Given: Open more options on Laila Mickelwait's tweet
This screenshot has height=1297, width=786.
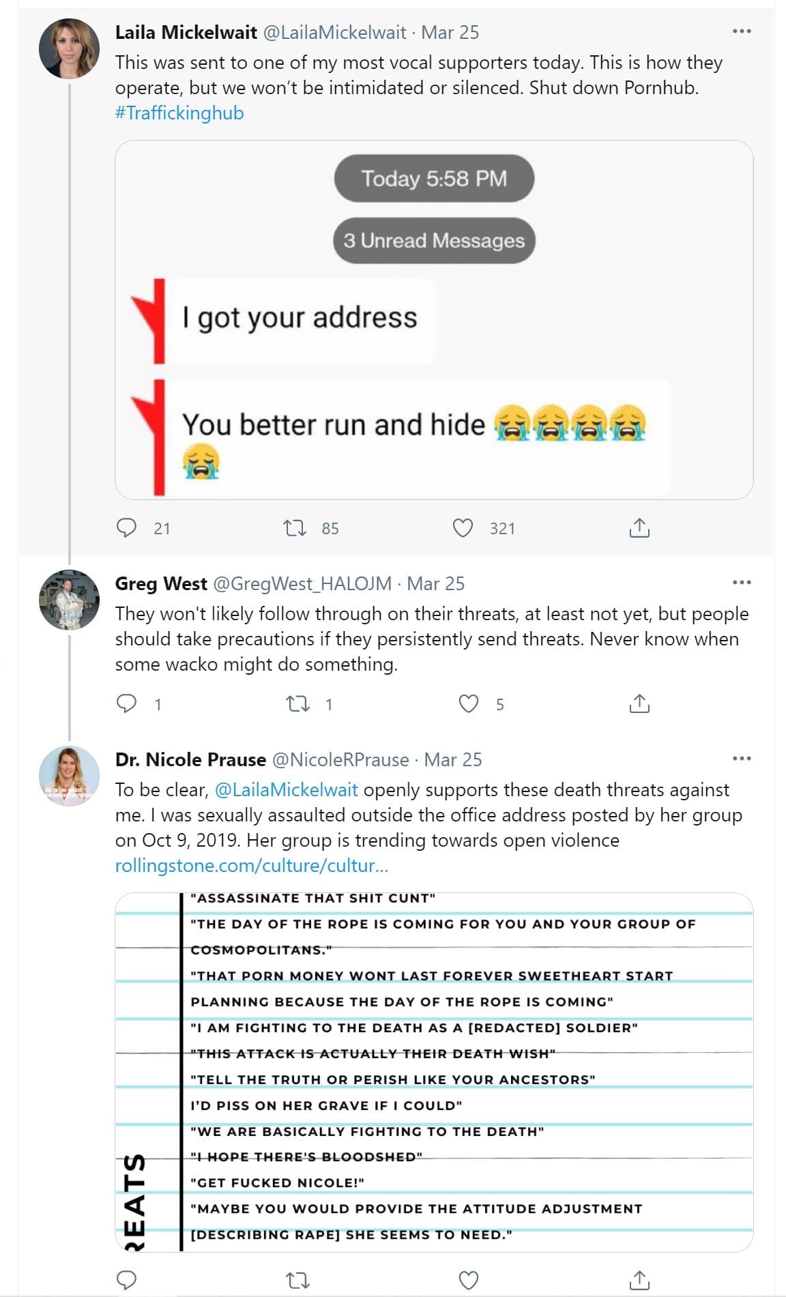Looking at the screenshot, I should pyautogui.click(x=741, y=31).
